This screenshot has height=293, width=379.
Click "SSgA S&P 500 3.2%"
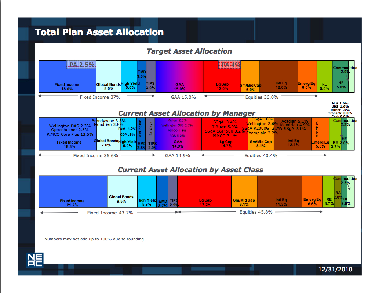[225, 131]
